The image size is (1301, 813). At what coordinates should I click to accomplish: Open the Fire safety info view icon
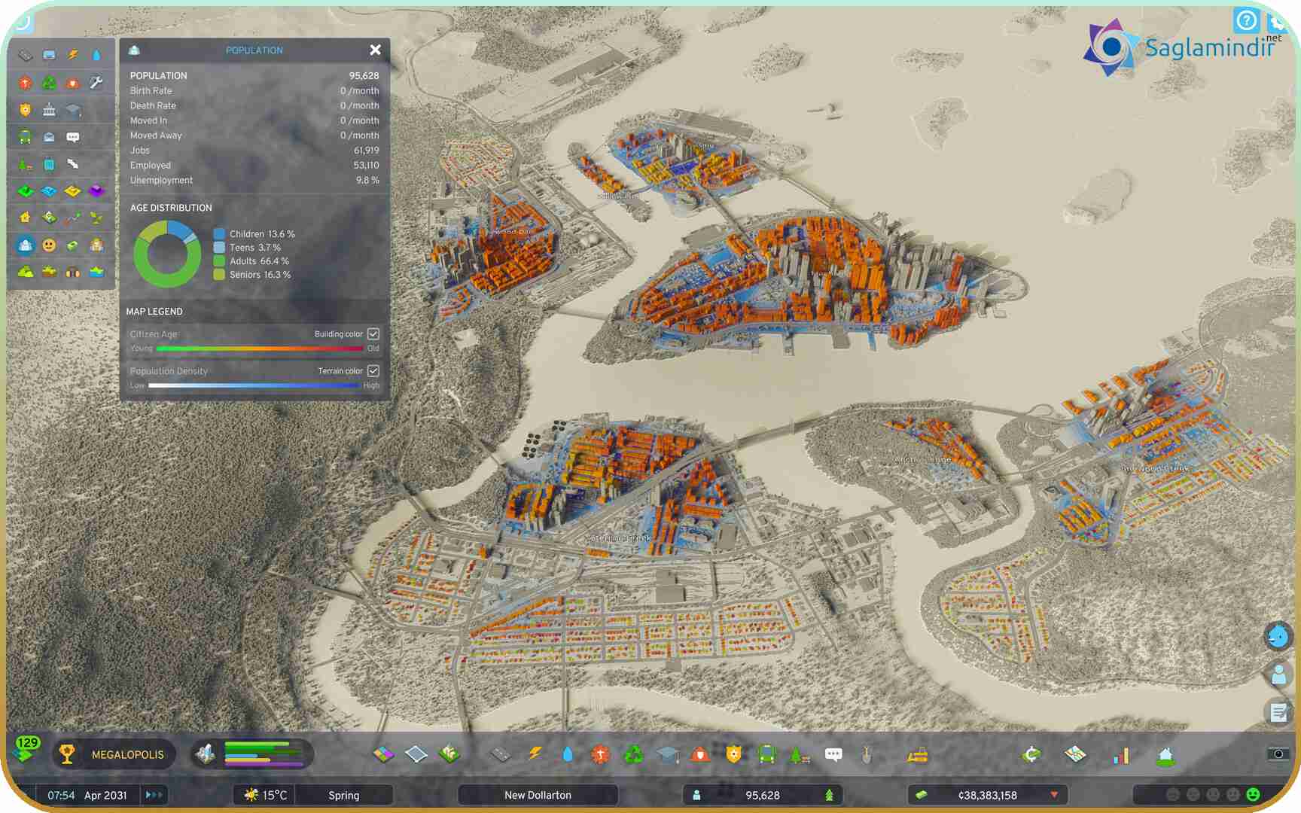pos(73,82)
